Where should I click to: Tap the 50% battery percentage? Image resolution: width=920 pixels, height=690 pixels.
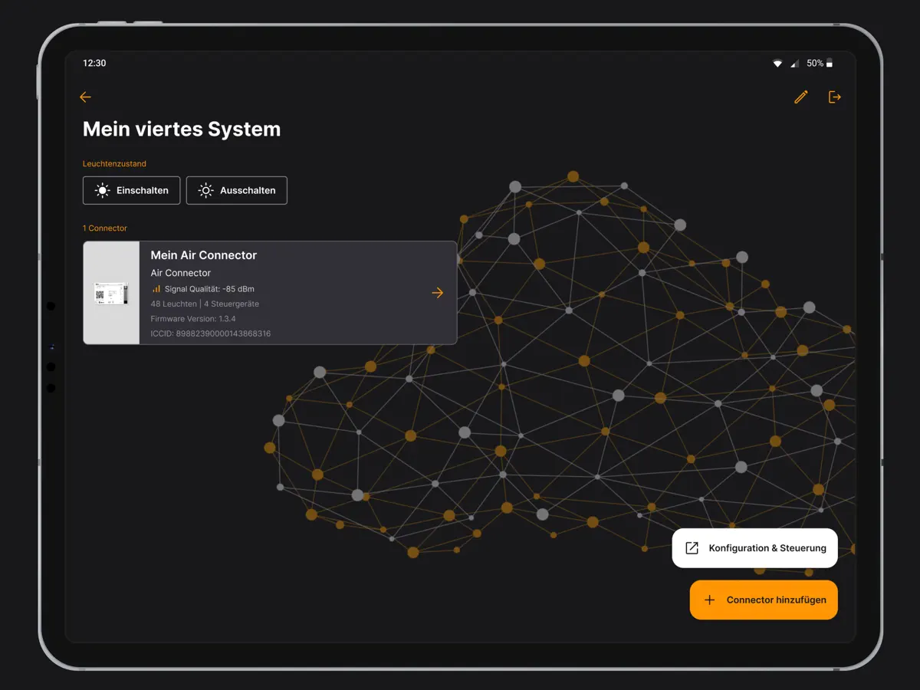coord(815,64)
